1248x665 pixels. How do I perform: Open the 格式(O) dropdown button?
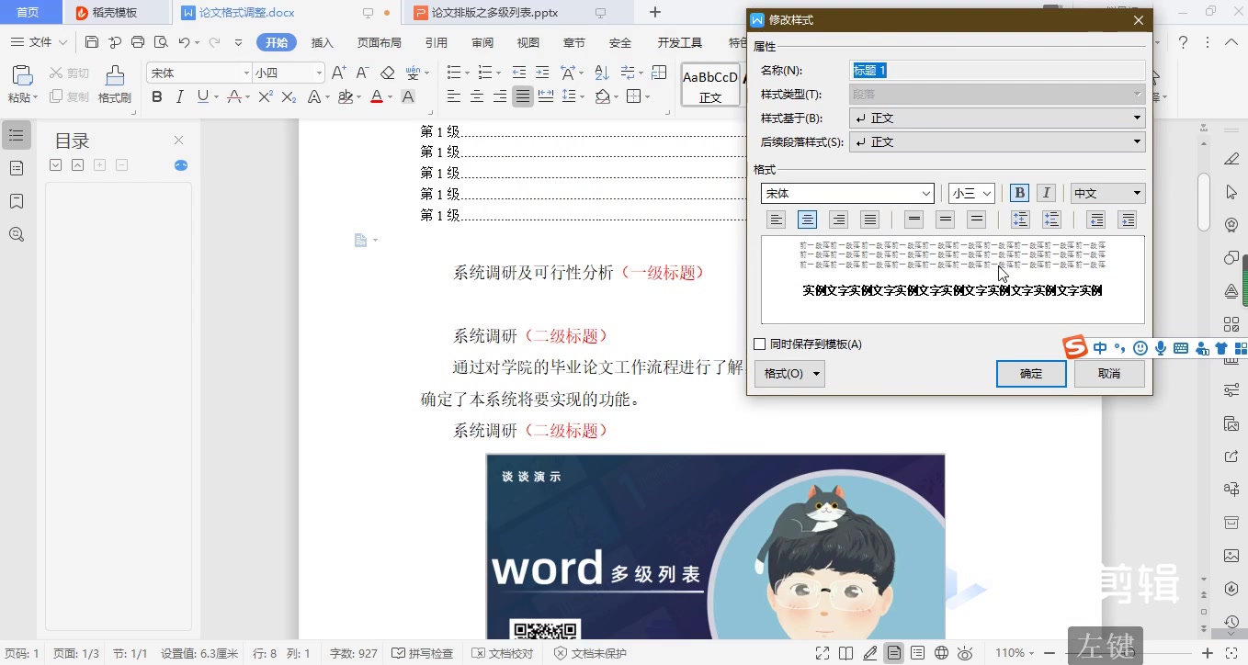tap(789, 374)
